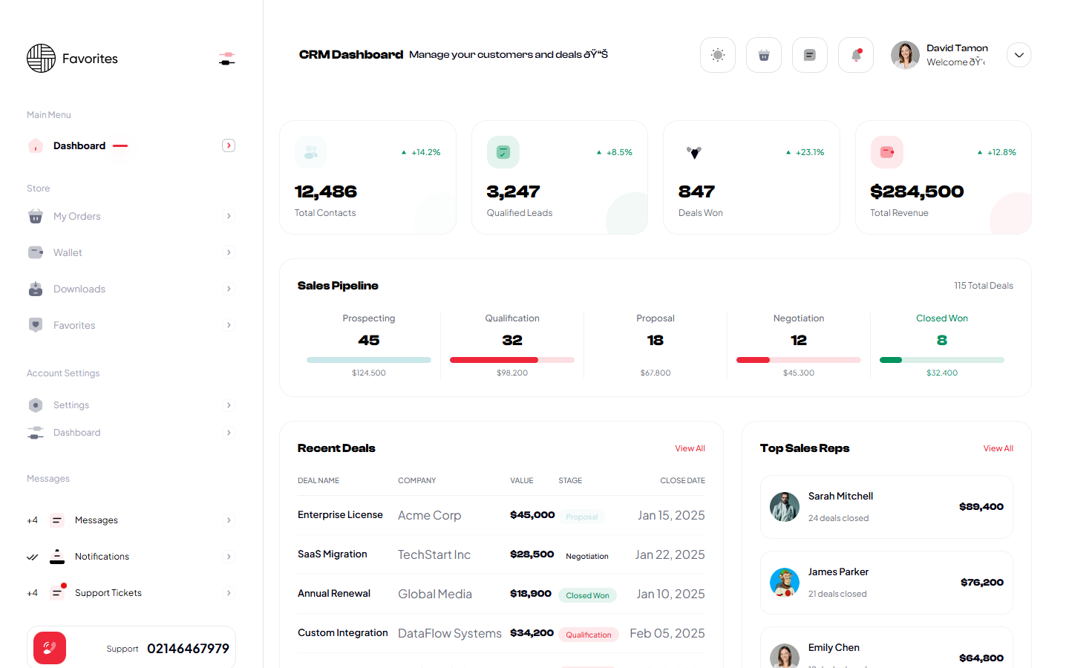Click David Tamon's profile avatar
Image resolution: width=1069 pixels, height=668 pixels.
[905, 55]
